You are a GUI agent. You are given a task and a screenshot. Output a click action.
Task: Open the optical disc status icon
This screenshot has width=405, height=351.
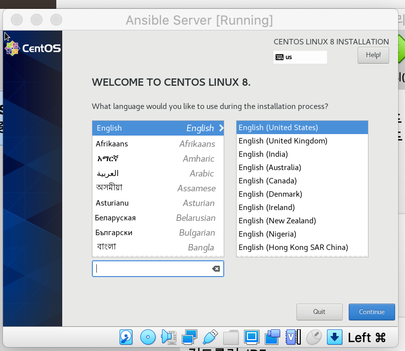[148, 337]
